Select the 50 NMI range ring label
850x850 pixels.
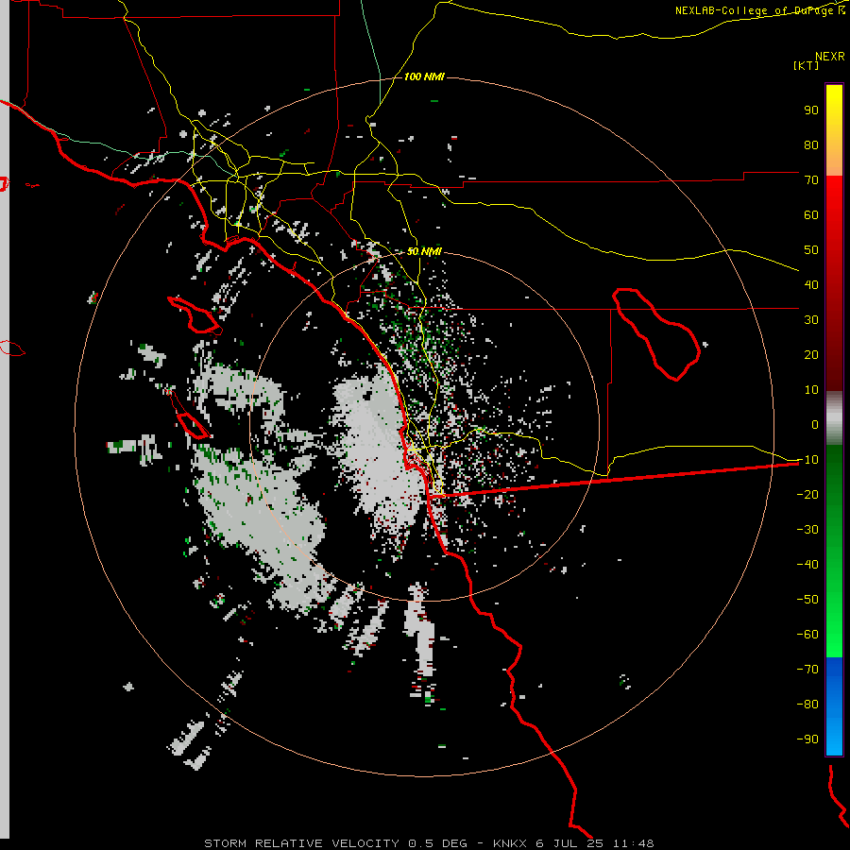tap(424, 251)
